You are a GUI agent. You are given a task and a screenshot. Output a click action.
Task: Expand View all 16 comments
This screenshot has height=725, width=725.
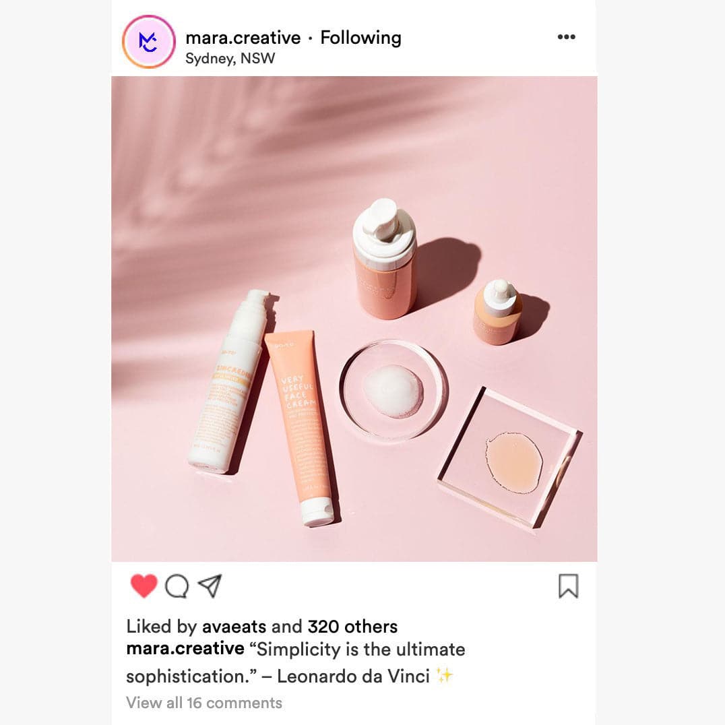coord(204,703)
